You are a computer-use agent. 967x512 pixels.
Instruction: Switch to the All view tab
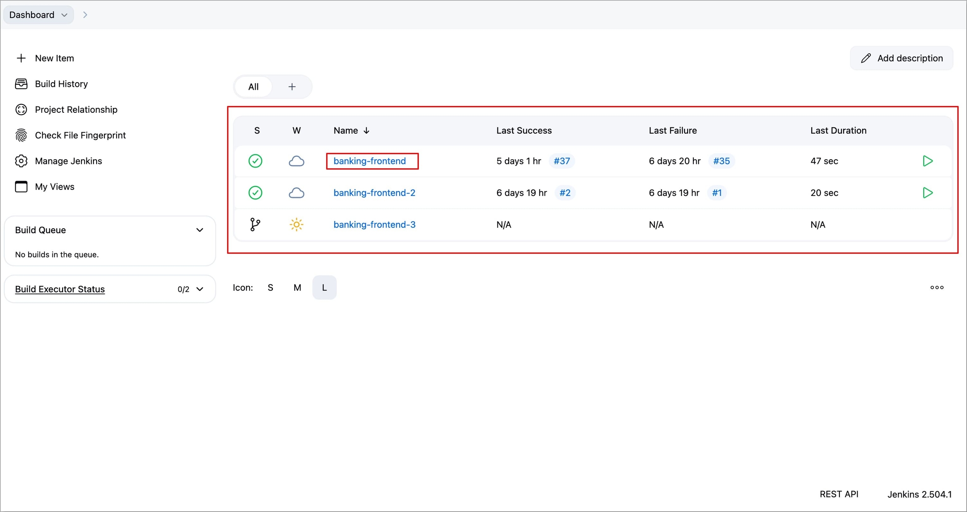point(253,87)
